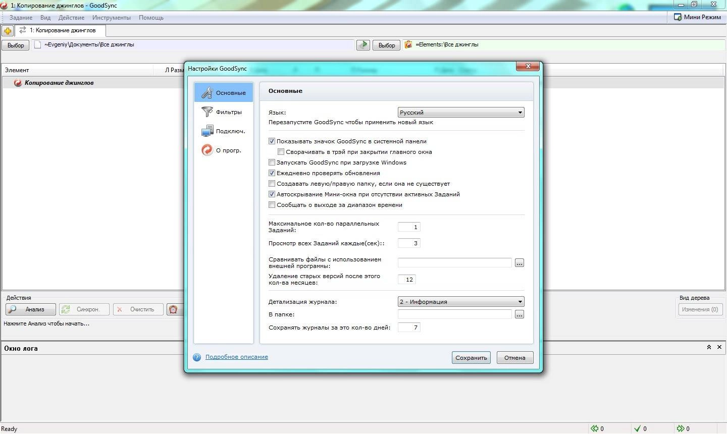Switch to Мини Режим

(x=697, y=17)
